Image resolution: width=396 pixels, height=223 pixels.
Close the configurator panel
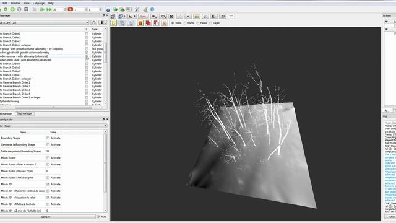(x=107, y=119)
